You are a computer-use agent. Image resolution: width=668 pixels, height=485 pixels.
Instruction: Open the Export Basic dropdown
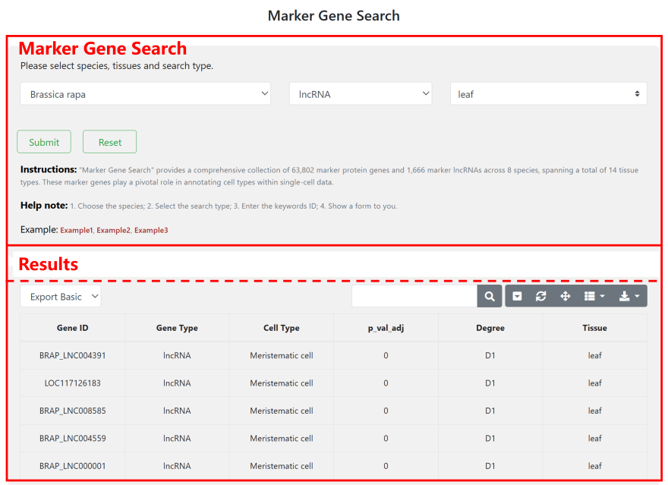[x=61, y=297]
